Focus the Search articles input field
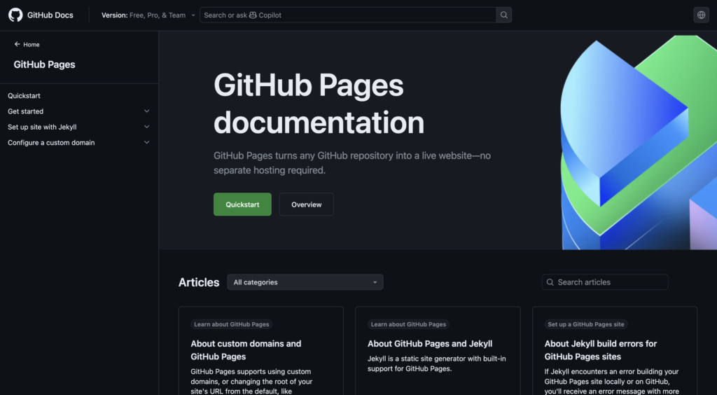The height and width of the screenshot is (395, 717). 605,282
